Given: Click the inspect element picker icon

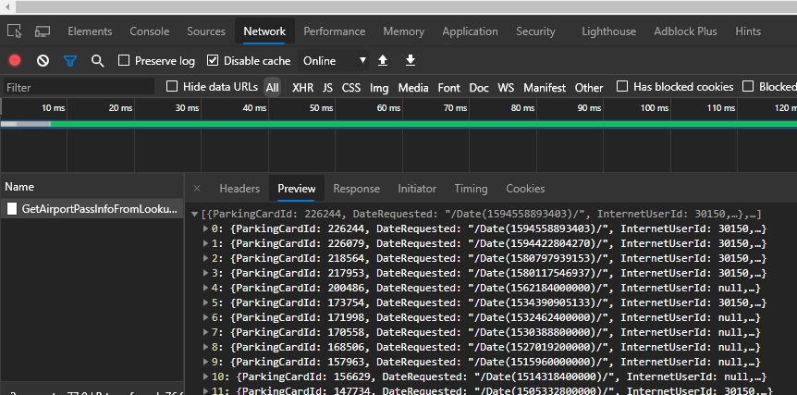Looking at the screenshot, I should pyautogui.click(x=14, y=31).
